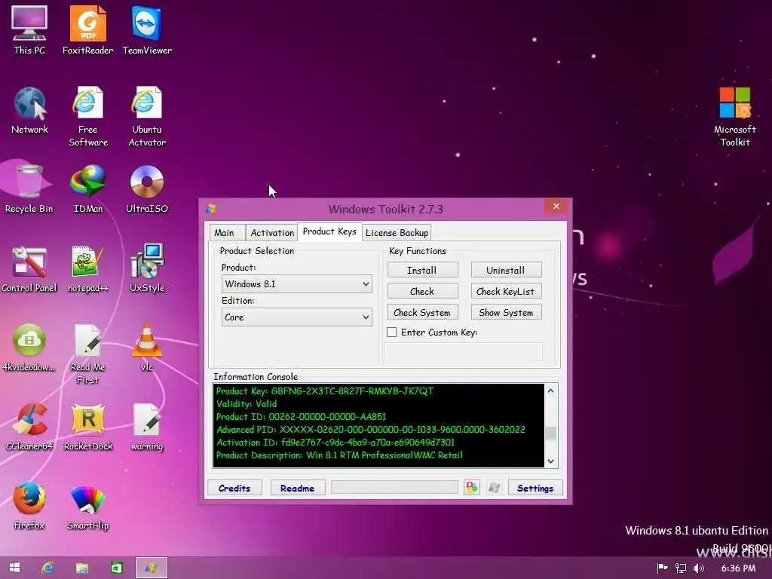
Task: Open the License Backup tab
Action: click(397, 233)
